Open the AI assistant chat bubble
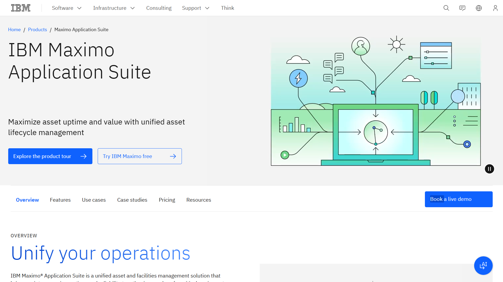 [483, 266]
